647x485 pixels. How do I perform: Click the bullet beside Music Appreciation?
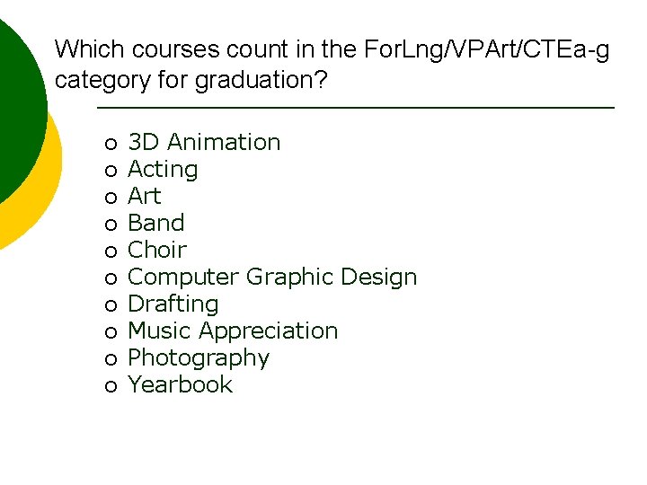[x=111, y=332]
